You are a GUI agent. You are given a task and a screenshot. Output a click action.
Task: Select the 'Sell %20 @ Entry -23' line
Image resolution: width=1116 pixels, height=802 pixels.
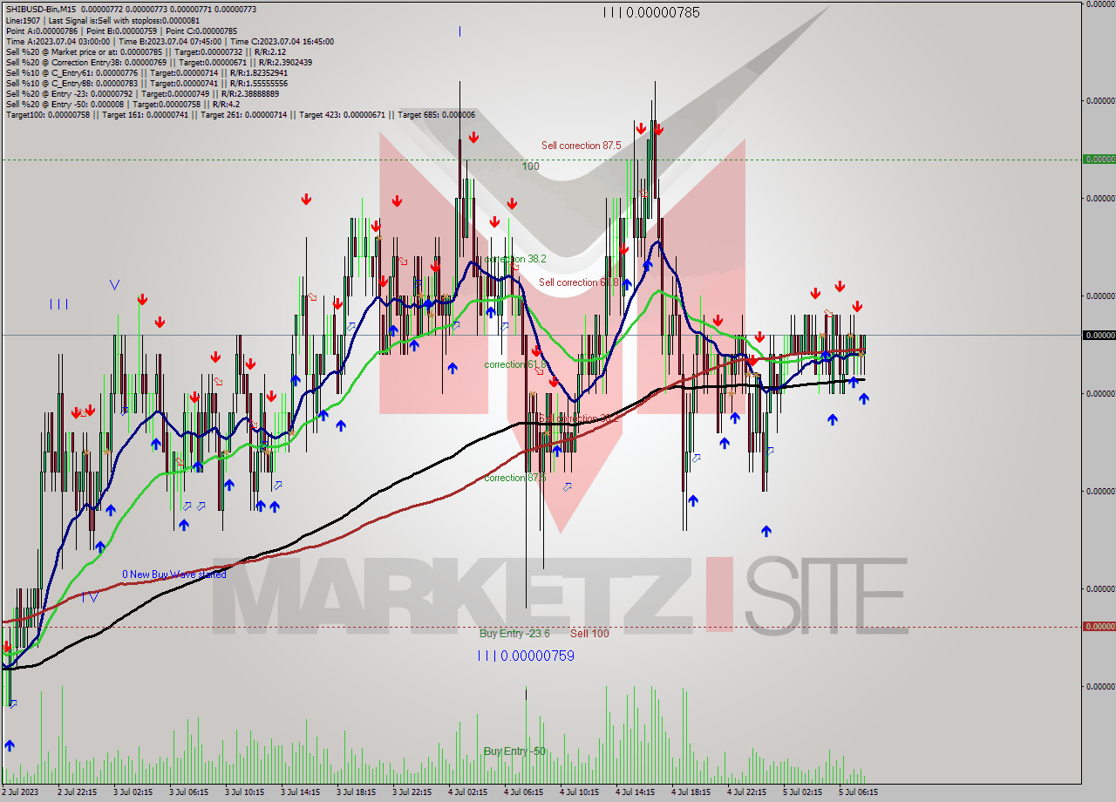pyautogui.click(x=142, y=93)
